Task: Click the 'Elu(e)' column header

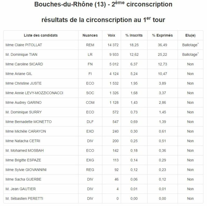Action: pyautogui.click(x=190, y=35)
